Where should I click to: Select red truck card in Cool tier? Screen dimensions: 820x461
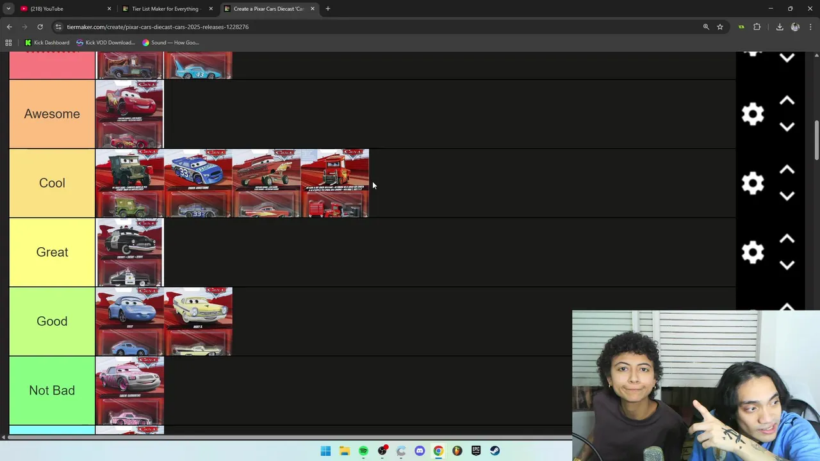pyautogui.click(x=335, y=183)
